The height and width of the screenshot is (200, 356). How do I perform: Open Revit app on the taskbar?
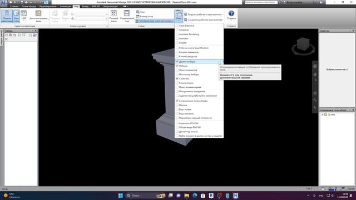click(211, 196)
